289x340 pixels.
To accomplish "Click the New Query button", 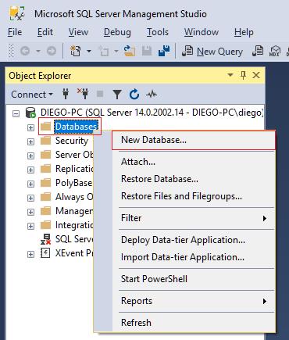I will 213,51.
